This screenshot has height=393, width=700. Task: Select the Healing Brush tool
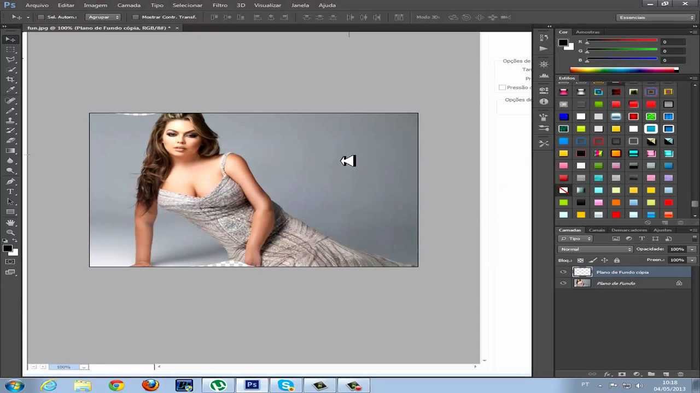(10, 100)
